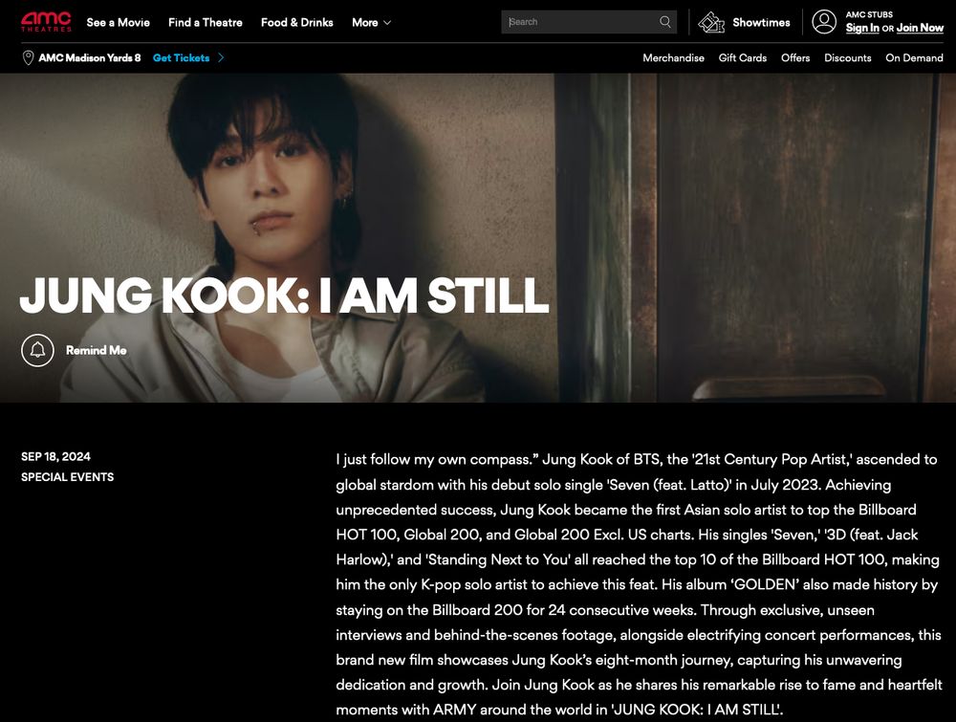Image resolution: width=956 pixels, height=722 pixels.
Task: Select the AMC Madison Yards 8 theatre
Action: 90,58
